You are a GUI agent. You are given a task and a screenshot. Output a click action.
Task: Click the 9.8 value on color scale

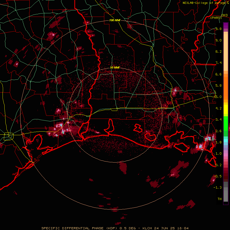[218, 29]
